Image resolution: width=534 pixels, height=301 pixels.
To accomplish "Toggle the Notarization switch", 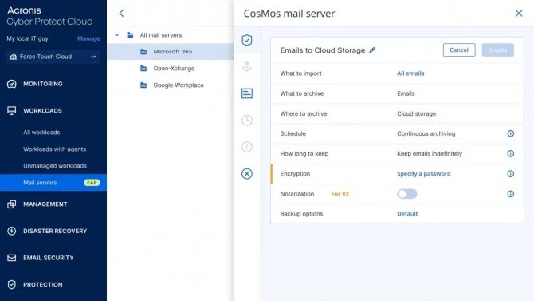I will point(407,194).
